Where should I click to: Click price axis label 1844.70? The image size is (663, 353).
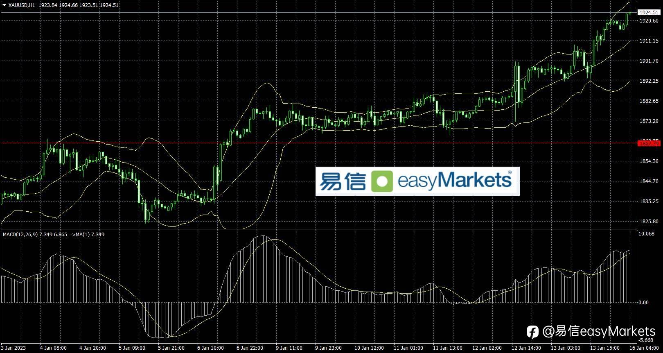coord(649,181)
